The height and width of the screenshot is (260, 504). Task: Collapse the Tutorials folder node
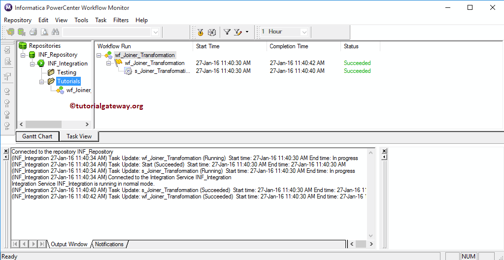(41, 82)
